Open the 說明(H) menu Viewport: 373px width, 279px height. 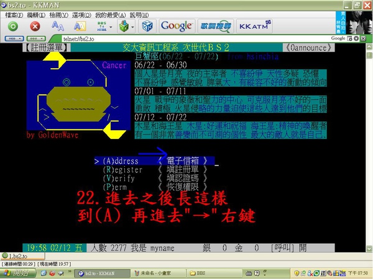pyautogui.click(x=139, y=15)
